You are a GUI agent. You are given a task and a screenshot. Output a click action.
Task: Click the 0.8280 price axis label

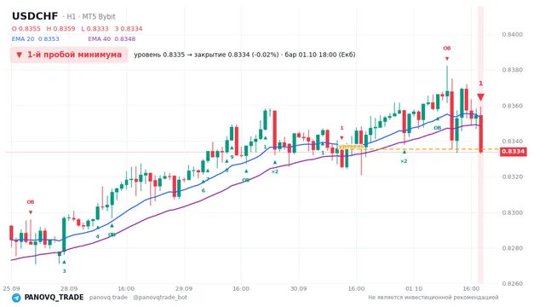coord(513,248)
